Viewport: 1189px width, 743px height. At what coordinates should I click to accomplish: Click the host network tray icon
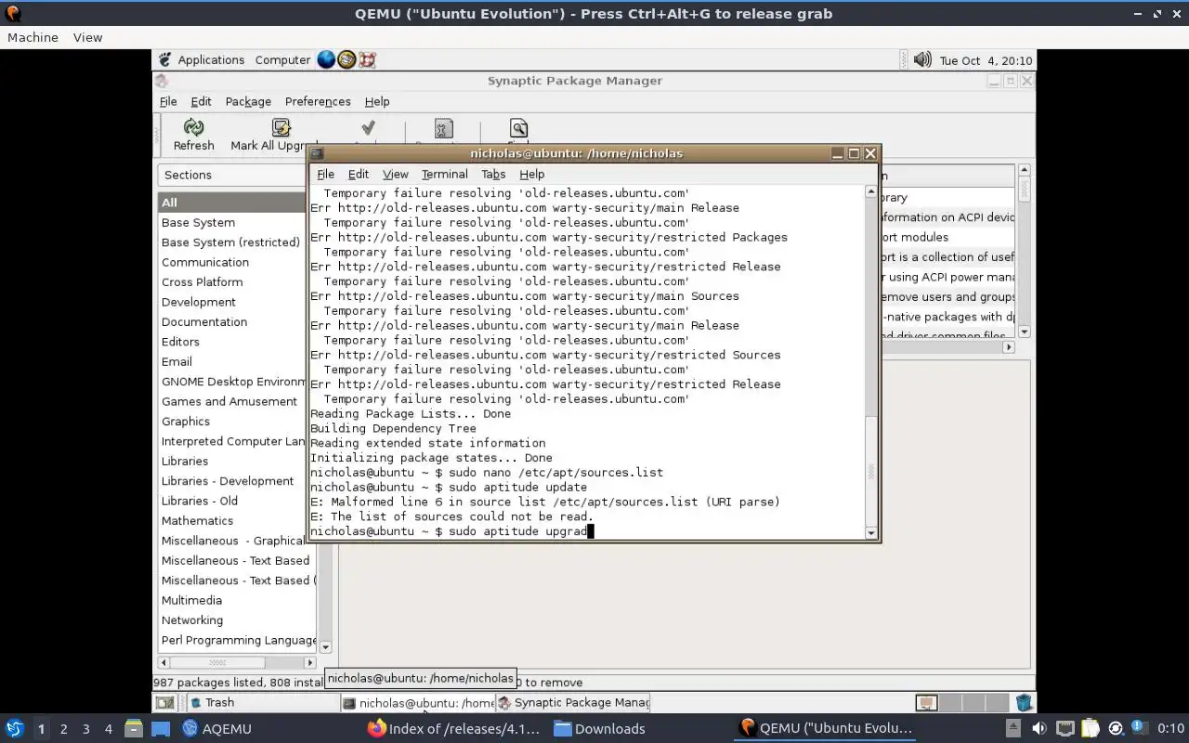pyautogui.click(x=1065, y=728)
